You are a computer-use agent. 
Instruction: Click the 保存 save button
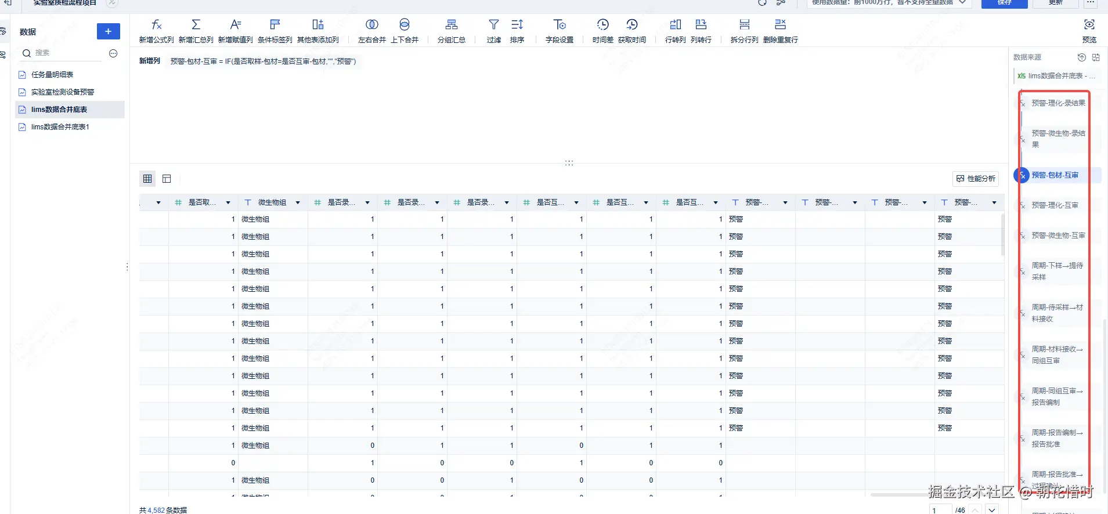pos(1004,3)
